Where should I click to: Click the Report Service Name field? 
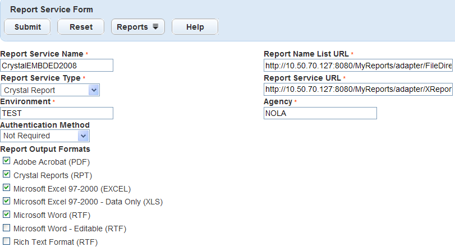[x=57, y=66]
